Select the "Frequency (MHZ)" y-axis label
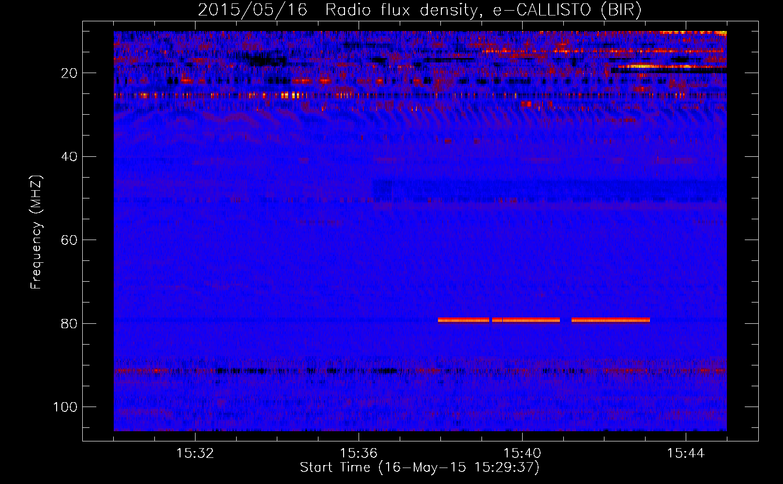Image resolution: width=783 pixels, height=484 pixels. 36,232
